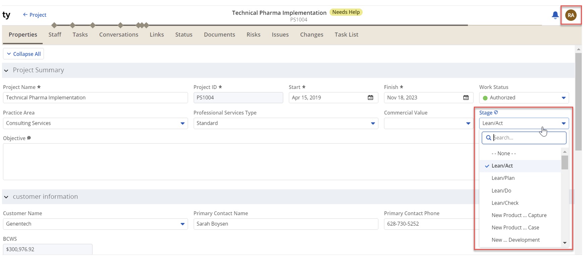
Task: Open the Customer Name dropdown
Action: click(95, 224)
